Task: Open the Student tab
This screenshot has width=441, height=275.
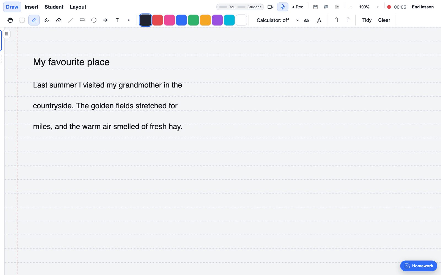Action: (x=54, y=7)
